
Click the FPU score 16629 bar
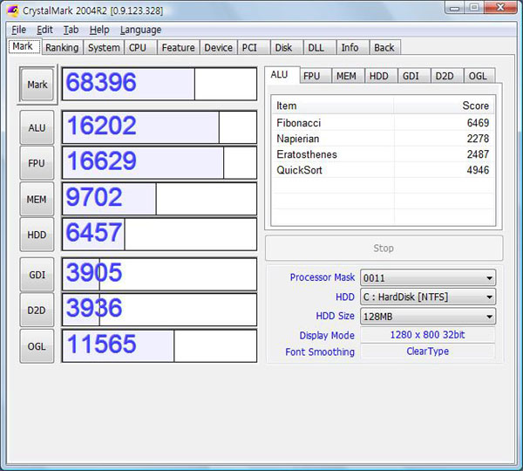(160, 163)
